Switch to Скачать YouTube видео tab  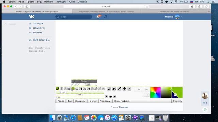[x=174, y=12]
